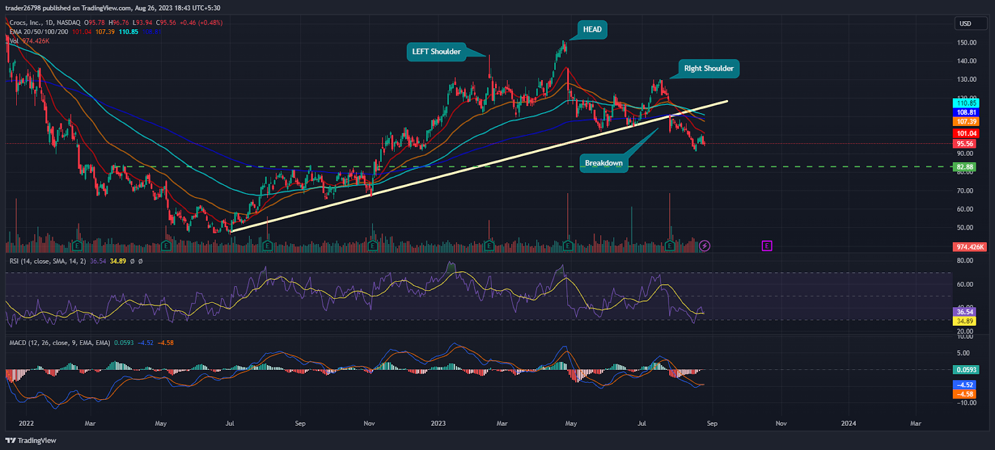995x450 pixels.
Task: Click the 2022 label on time axis
Action: pyautogui.click(x=26, y=423)
